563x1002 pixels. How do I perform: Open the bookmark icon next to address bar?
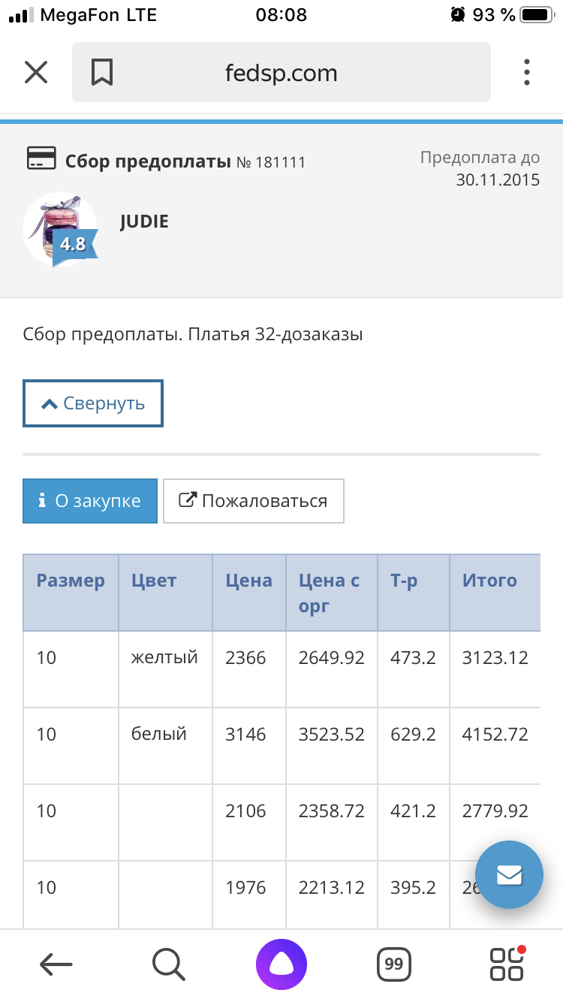tap(102, 72)
